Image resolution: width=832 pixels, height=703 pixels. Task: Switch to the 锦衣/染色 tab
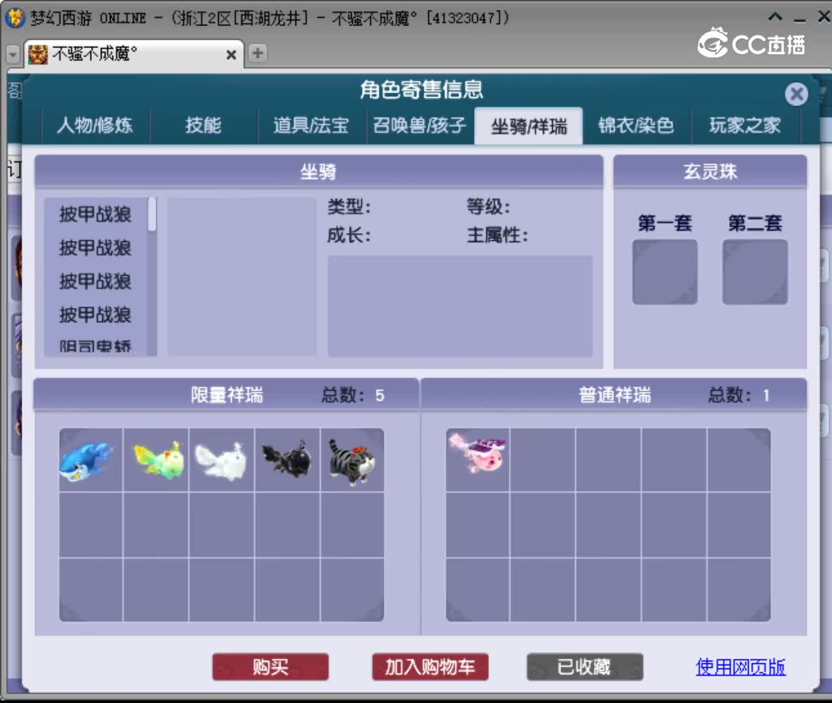(x=636, y=125)
